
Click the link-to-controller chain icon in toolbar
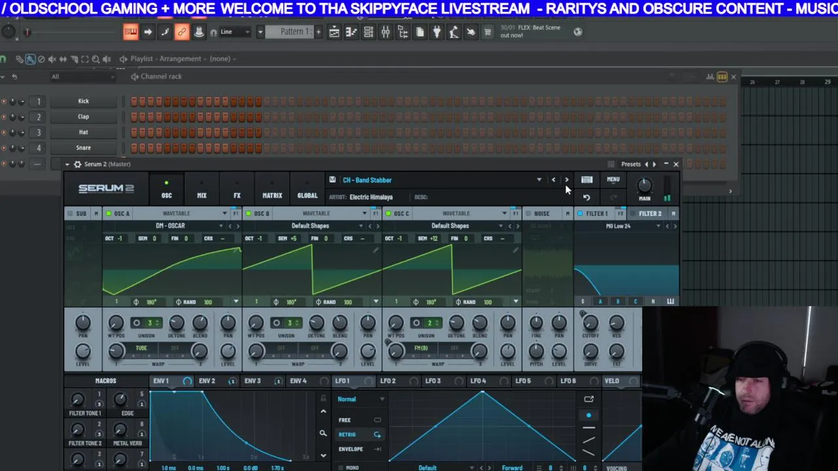pyautogui.click(x=182, y=31)
